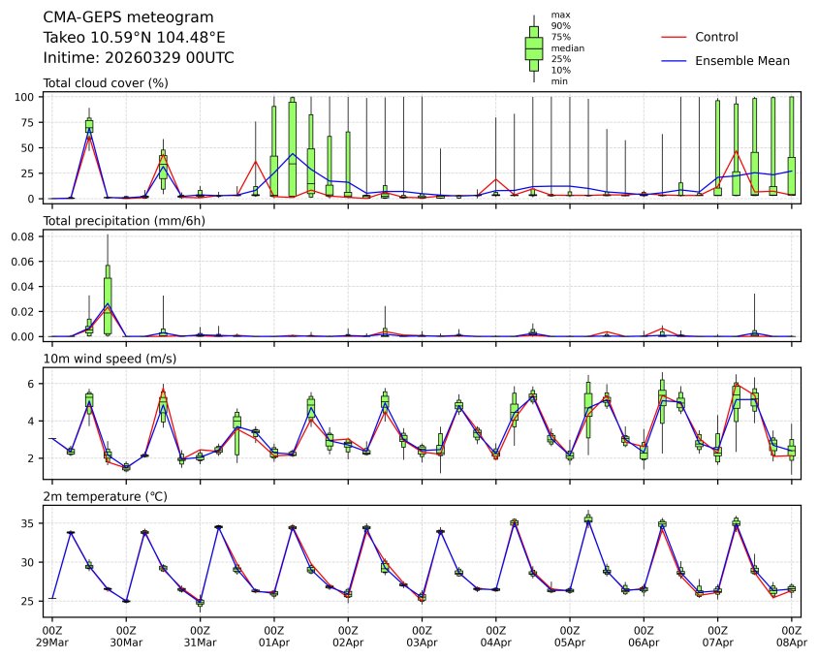
Task: Click the Initime 20260329 00UTC text
Action: pos(139,57)
